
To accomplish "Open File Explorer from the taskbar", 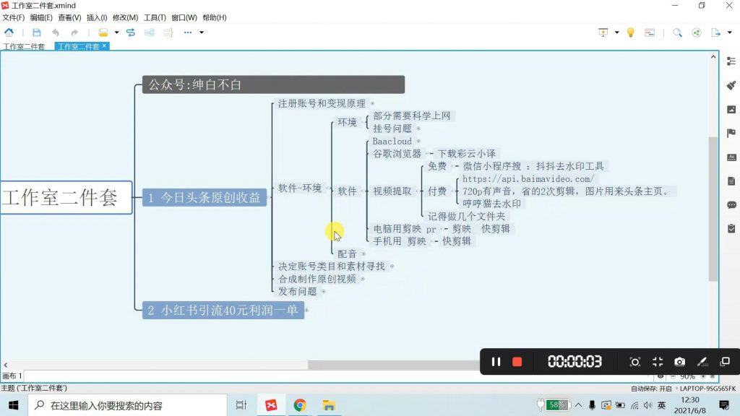I will 329,405.
